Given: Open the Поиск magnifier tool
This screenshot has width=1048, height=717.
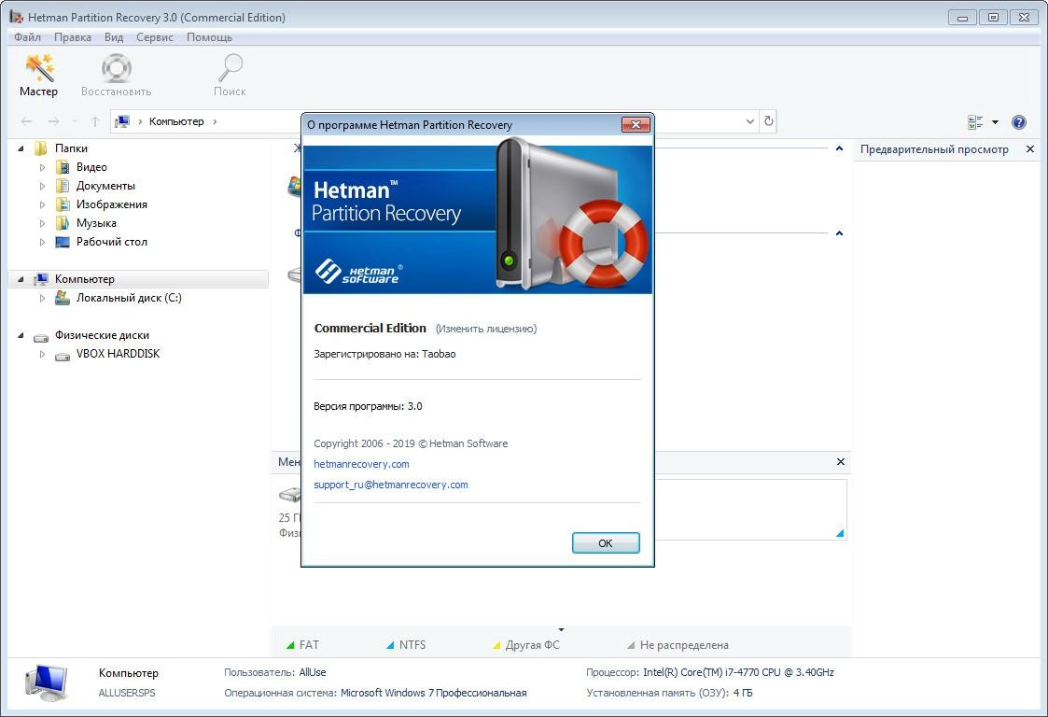Looking at the screenshot, I should pos(230,75).
